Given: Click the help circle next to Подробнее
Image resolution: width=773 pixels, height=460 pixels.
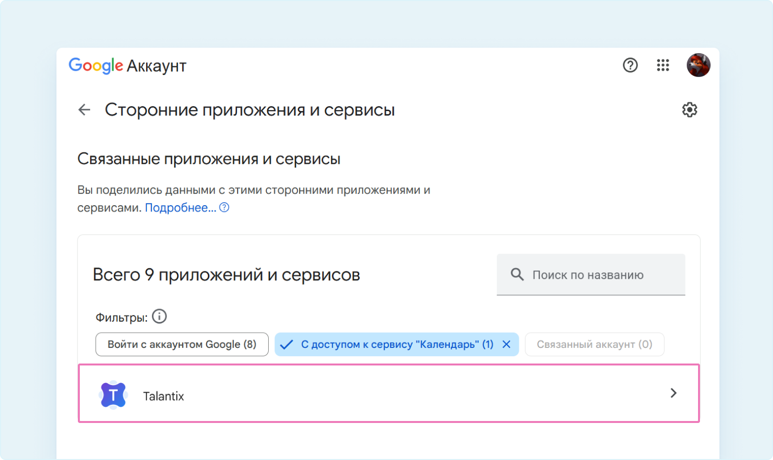Looking at the screenshot, I should 224,208.
